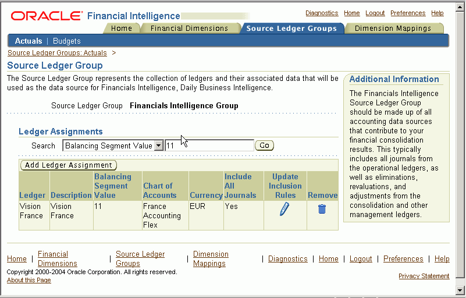The width and height of the screenshot is (466, 298).
Task: Open the top Diagnostics link
Action: (322, 13)
